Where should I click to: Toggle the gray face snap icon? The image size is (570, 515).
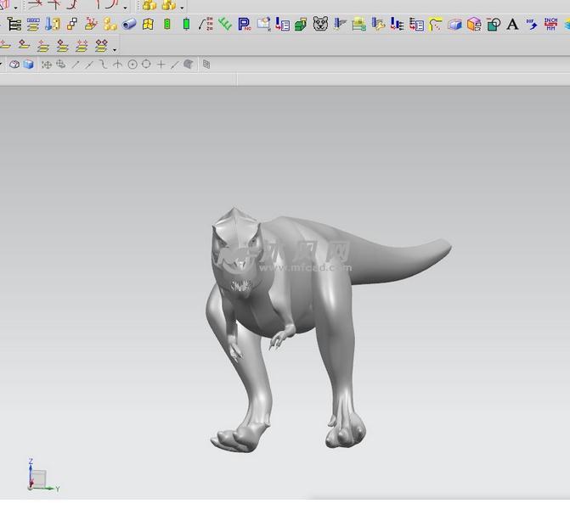(188, 64)
